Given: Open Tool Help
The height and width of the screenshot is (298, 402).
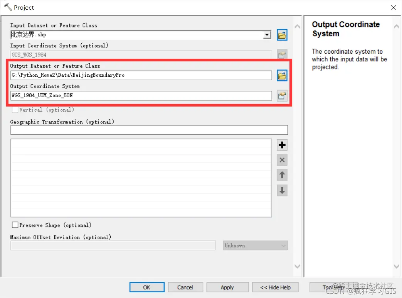Looking at the screenshot, I should tap(333, 287).
